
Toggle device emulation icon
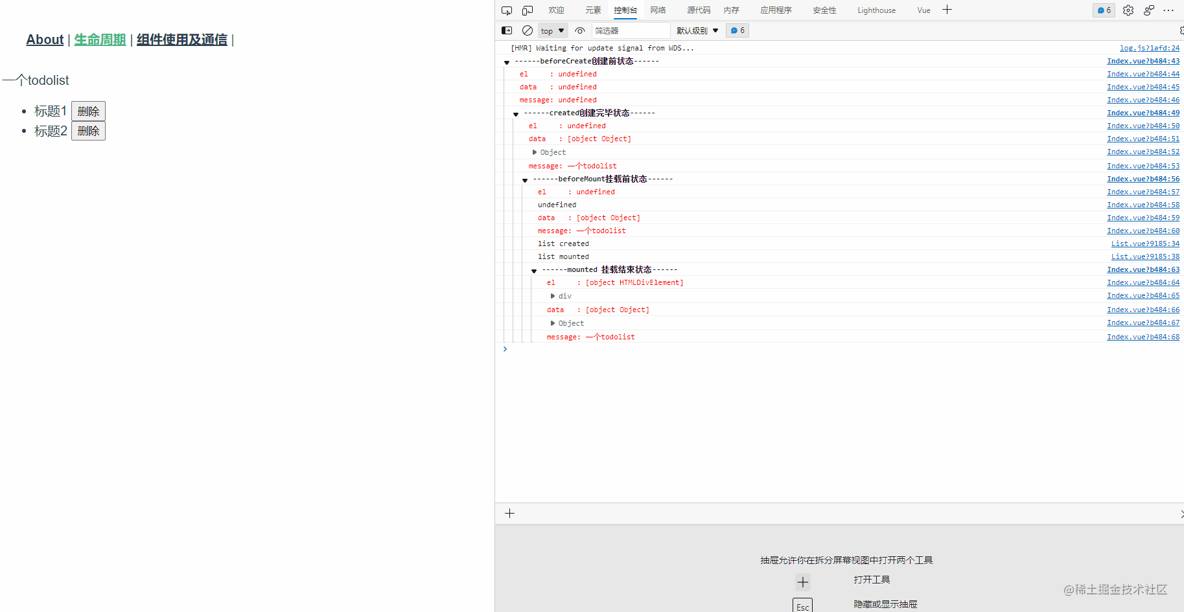pos(528,10)
